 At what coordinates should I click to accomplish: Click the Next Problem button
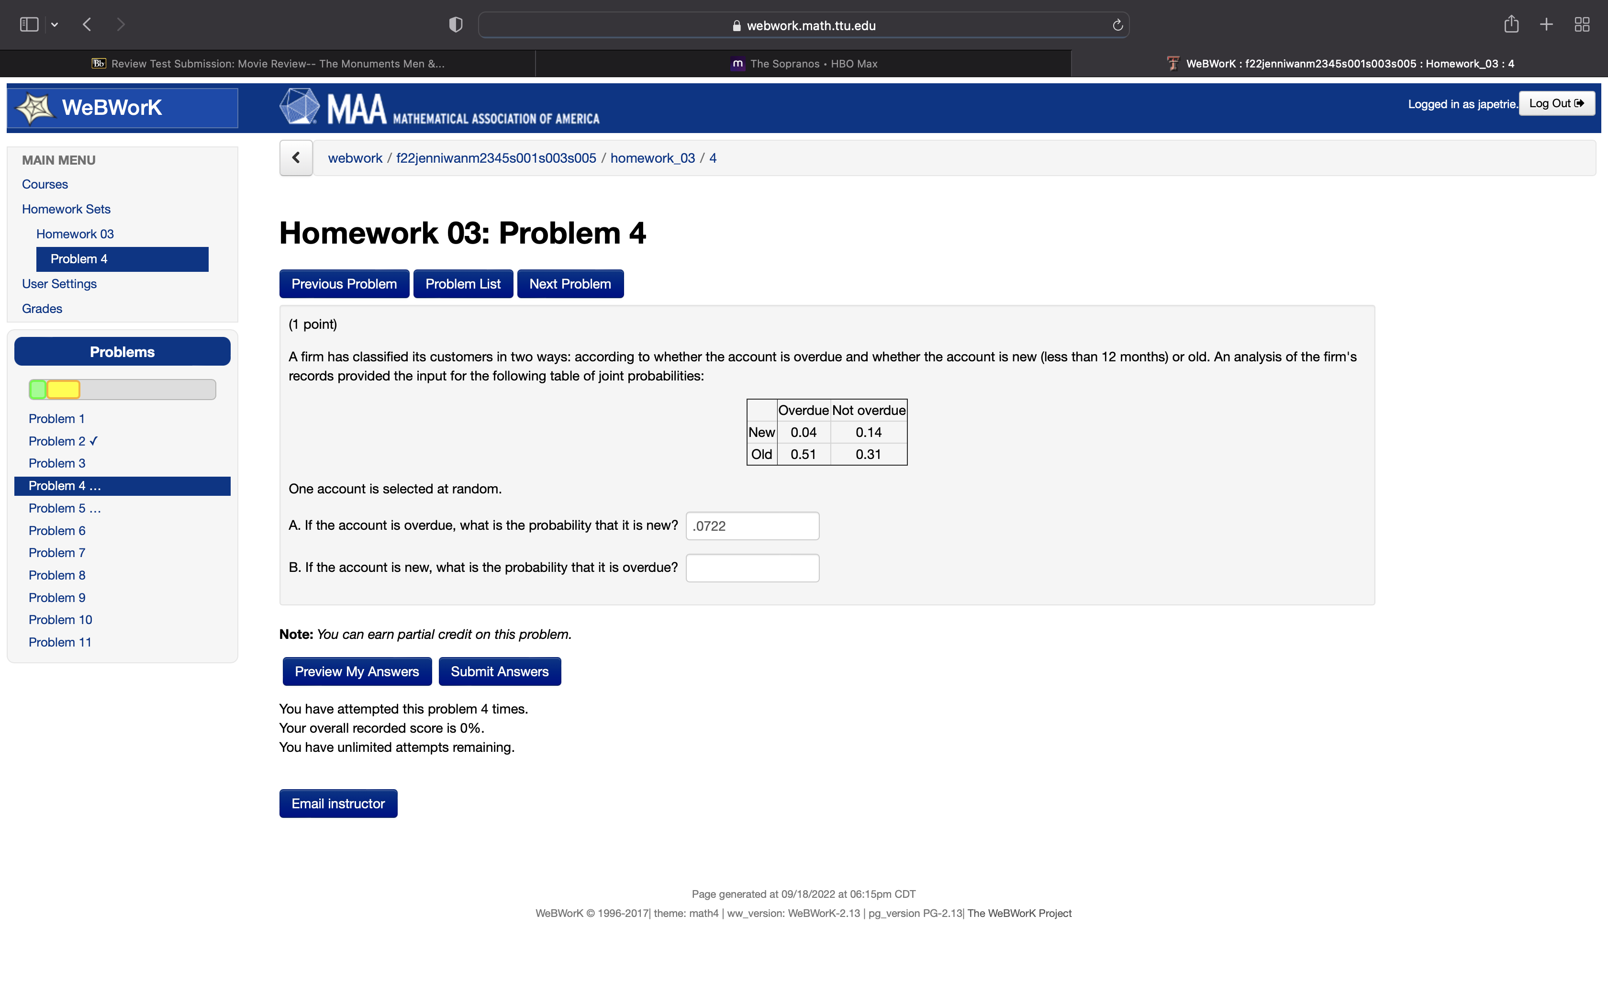(569, 284)
